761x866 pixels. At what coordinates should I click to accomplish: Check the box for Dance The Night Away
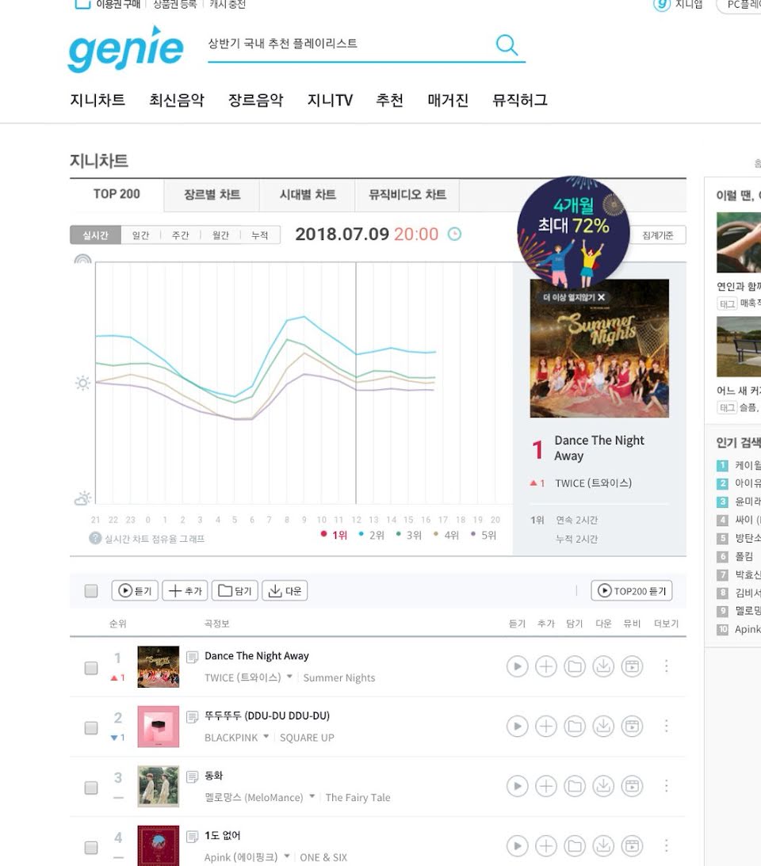click(91, 668)
